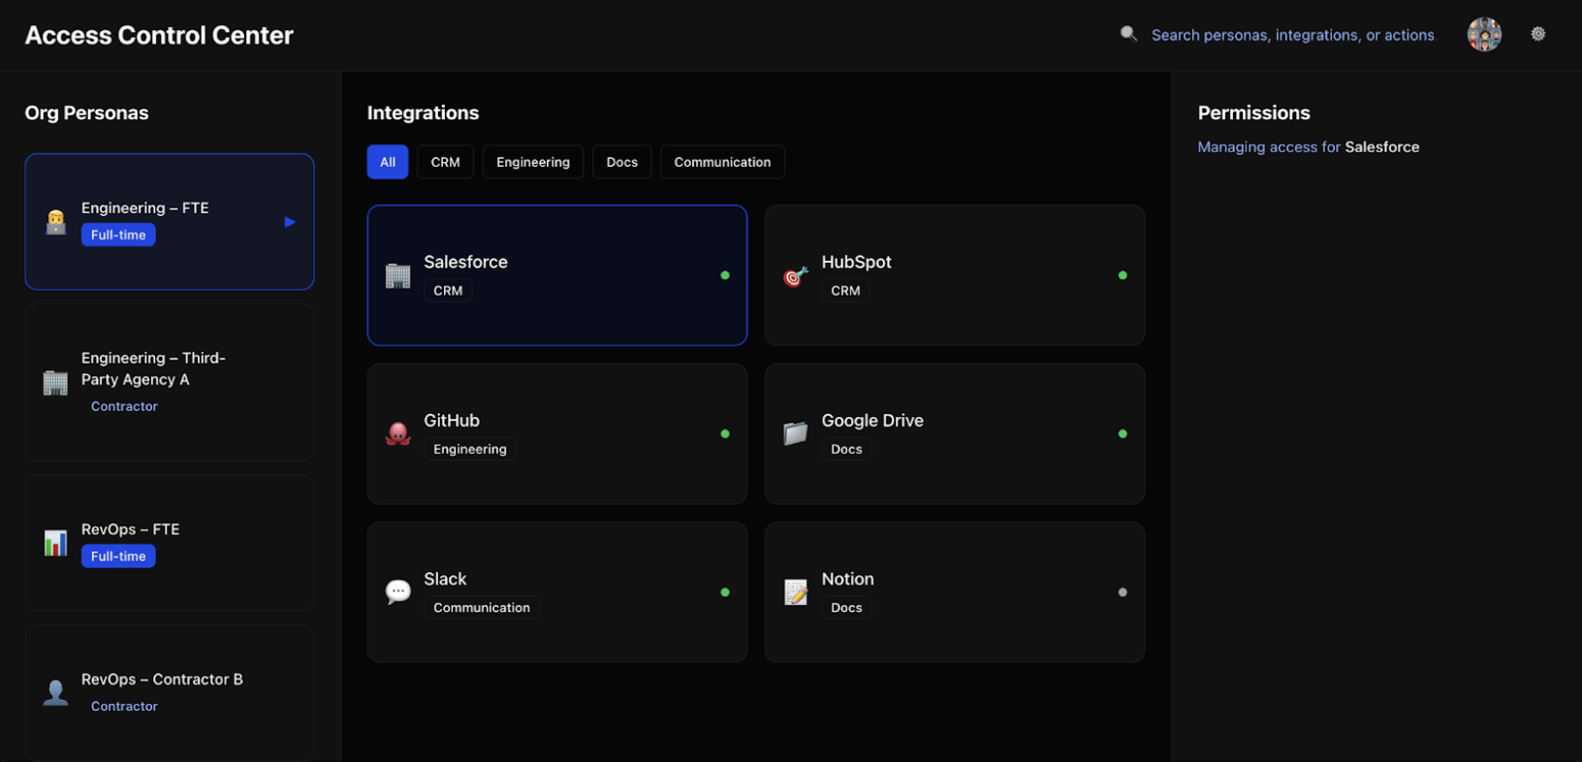Open the user avatar profile
This screenshot has width=1582, height=762.
(1484, 35)
